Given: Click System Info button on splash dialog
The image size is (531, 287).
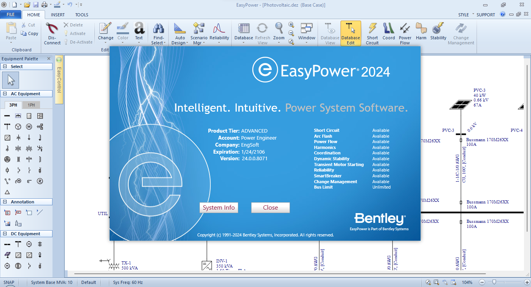Looking at the screenshot, I should (219, 208).
